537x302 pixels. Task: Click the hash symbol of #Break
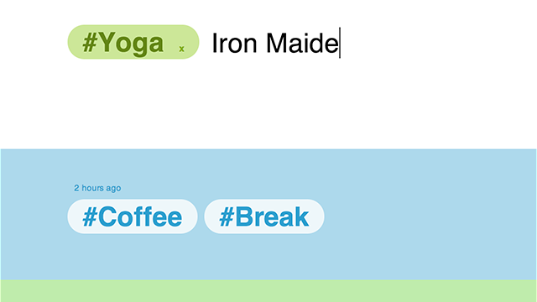tap(227, 216)
